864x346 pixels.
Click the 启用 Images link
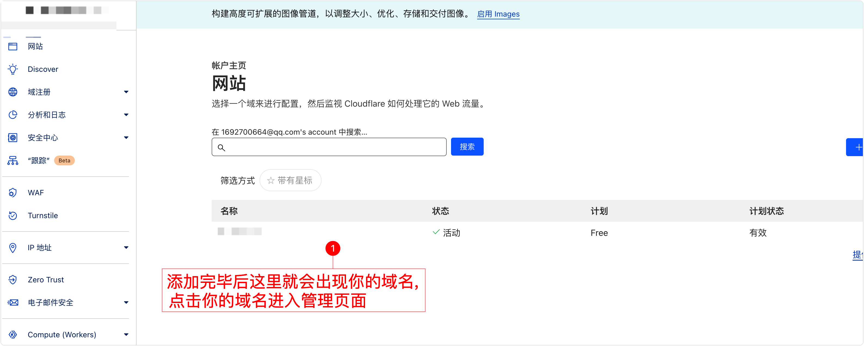coord(498,14)
